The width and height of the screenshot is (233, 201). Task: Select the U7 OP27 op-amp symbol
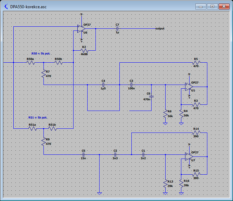click(189, 156)
